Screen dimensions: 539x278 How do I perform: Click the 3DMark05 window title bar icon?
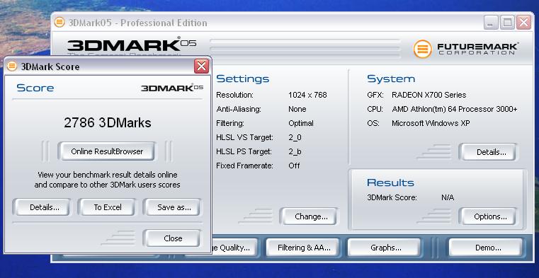(x=59, y=23)
